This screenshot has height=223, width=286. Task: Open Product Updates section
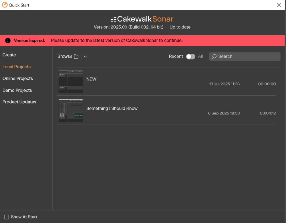coord(19,102)
